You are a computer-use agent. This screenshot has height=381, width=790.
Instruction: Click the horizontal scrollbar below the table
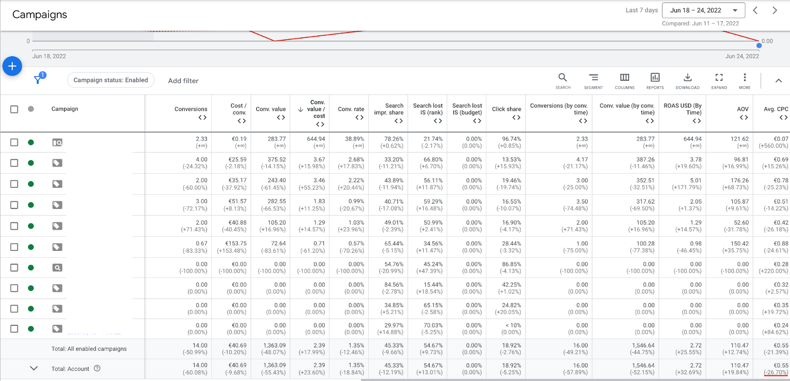coord(575,380)
